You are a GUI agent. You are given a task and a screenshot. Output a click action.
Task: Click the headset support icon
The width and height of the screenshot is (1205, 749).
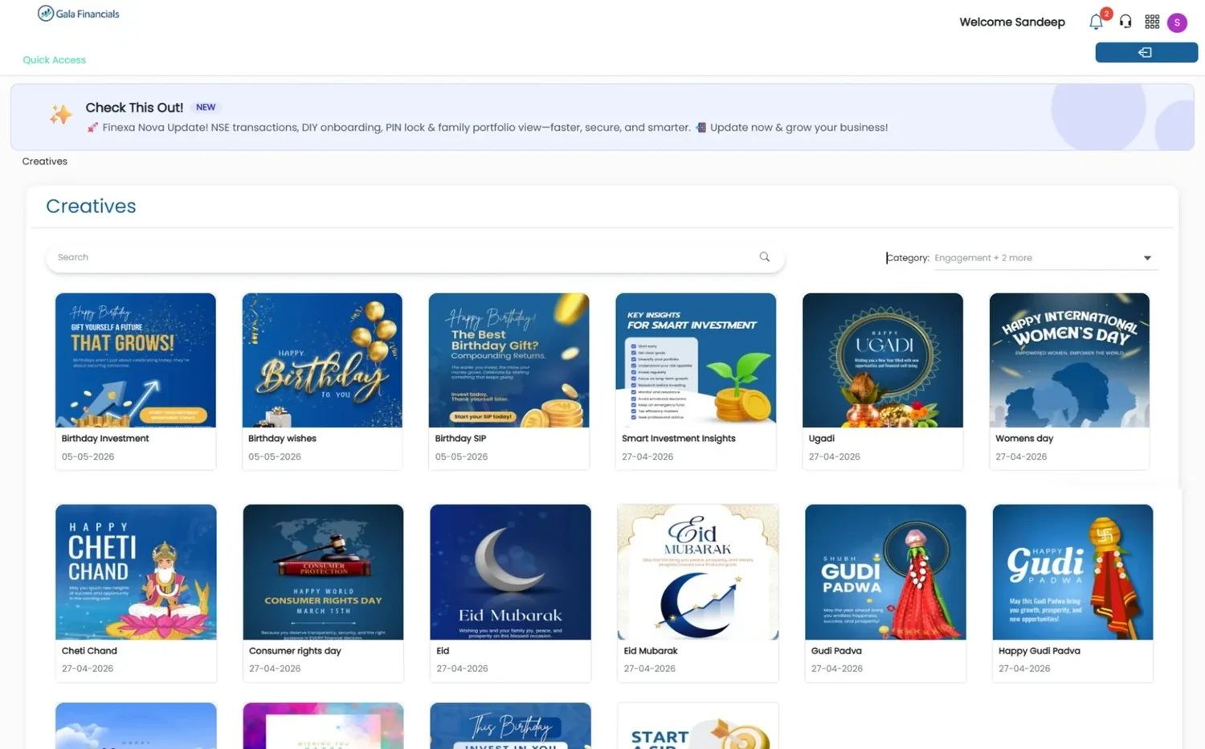(x=1125, y=22)
